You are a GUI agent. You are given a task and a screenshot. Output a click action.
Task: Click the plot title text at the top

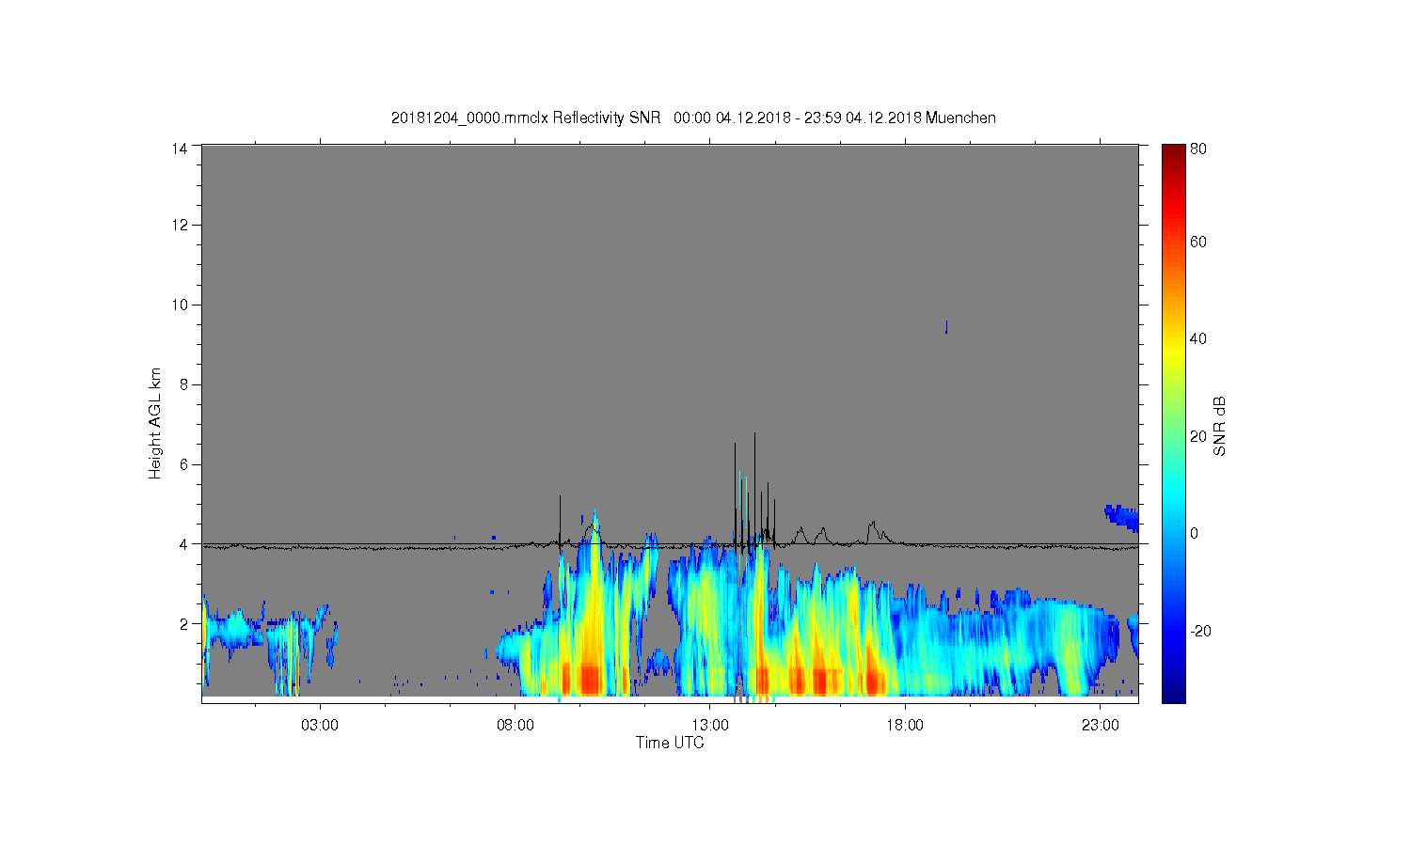[x=693, y=117]
